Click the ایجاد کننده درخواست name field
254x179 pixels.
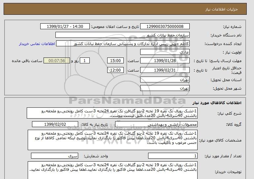tap(128, 44)
